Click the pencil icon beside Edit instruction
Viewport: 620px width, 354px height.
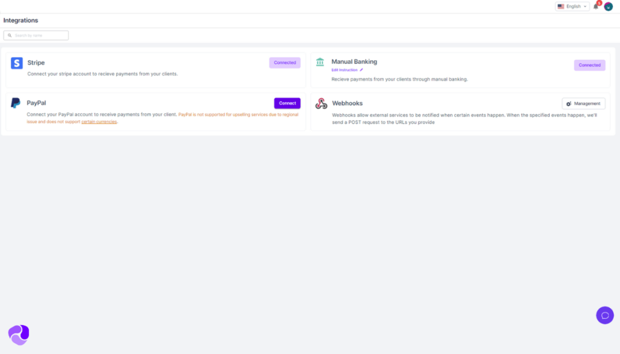(x=361, y=70)
